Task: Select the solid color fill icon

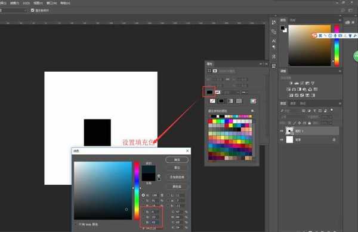Action: click(221, 101)
